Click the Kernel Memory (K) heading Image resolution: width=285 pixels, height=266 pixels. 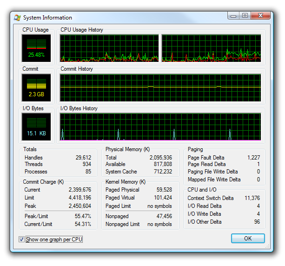pyautogui.click(x=126, y=182)
